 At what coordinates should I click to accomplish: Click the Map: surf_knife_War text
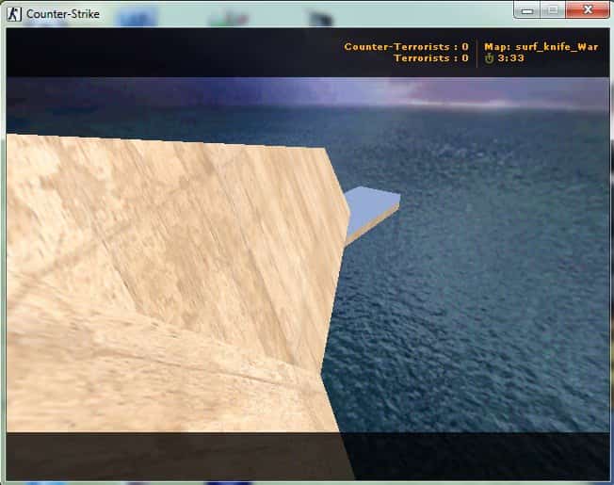pyautogui.click(x=541, y=46)
